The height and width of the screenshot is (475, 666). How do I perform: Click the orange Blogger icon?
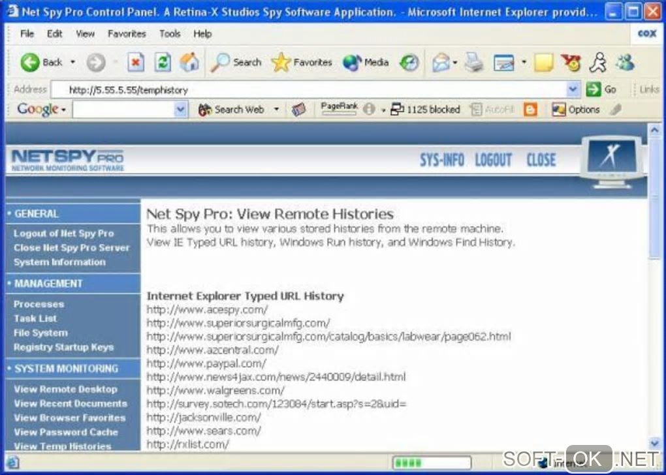coord(530,110)
